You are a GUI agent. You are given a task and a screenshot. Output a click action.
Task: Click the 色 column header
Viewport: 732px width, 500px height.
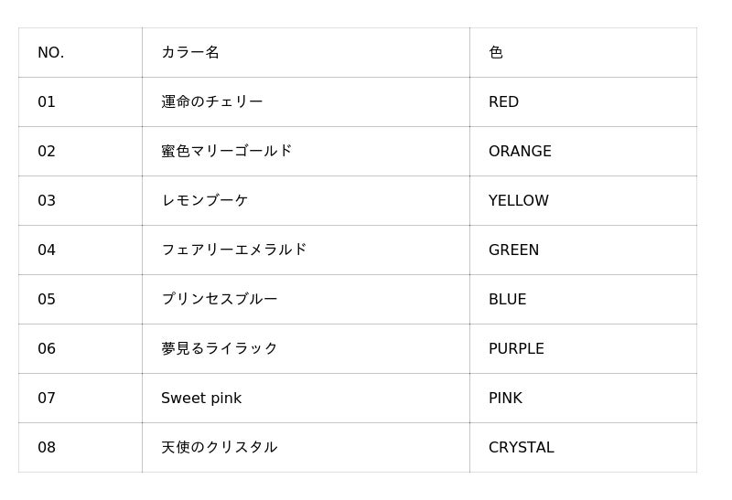click(496, 53)
